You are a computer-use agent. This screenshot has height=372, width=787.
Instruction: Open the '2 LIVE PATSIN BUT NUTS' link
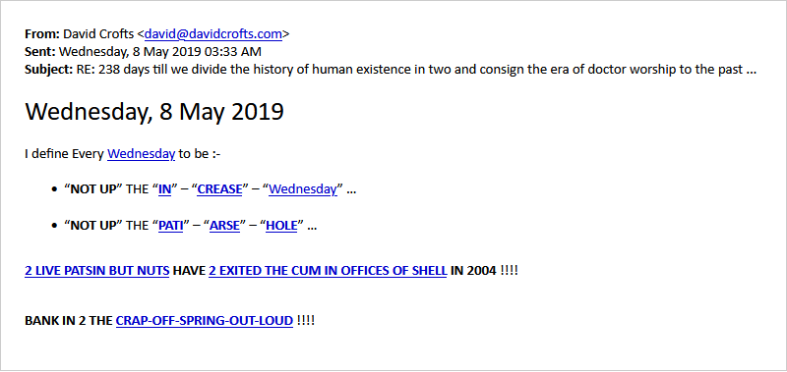[x=96, y=271]
